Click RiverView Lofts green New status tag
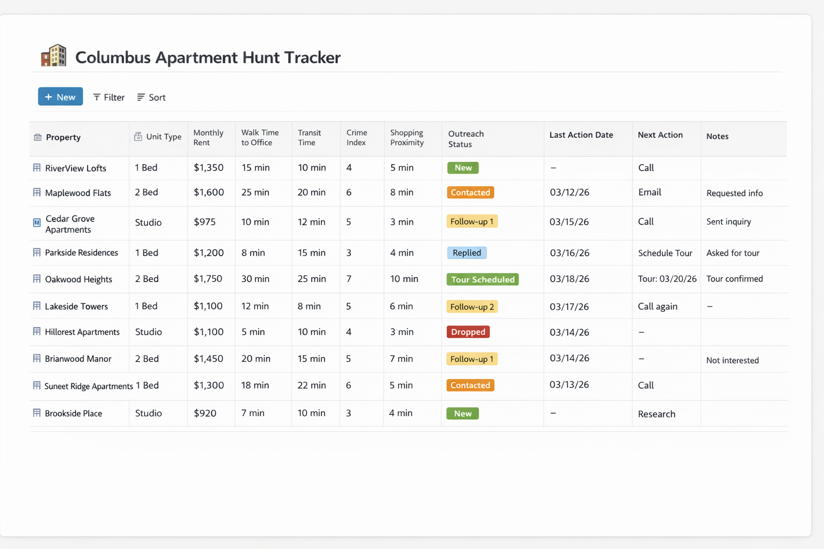824x549 pixels. (463, 168)
